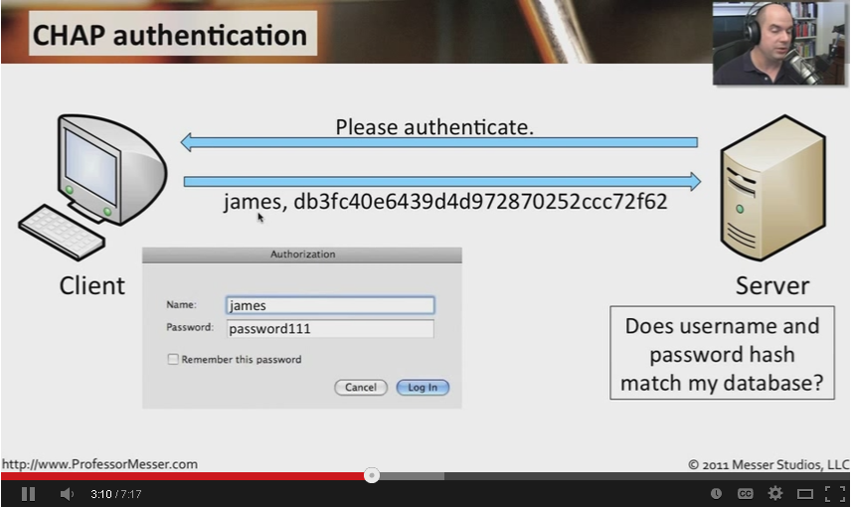Click the Log In button
852x507 pixels.
tap(423, 388)
